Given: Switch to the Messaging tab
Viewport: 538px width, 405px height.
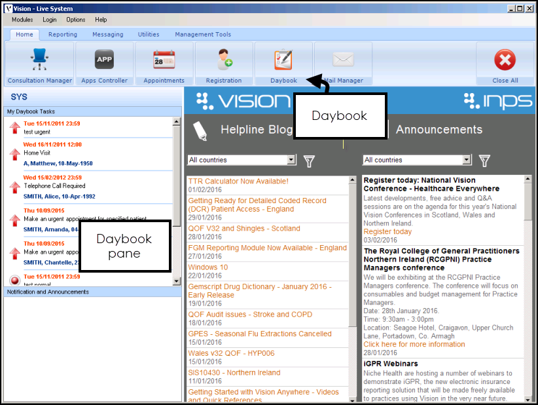Looking at the screenshot, I should [108, 34].
